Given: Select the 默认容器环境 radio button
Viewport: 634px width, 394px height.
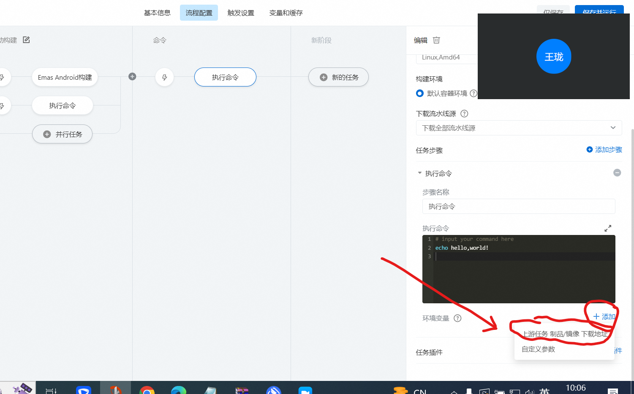Looking at the screenshot, I should pyautogui.click(x=419, y=93).
